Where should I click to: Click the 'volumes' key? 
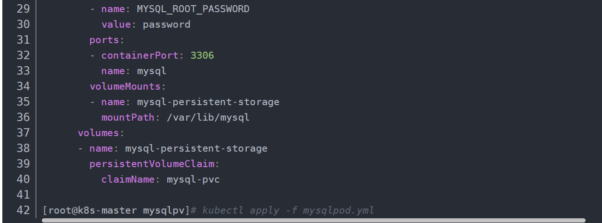pyautogui.click(x=98, y=133)
